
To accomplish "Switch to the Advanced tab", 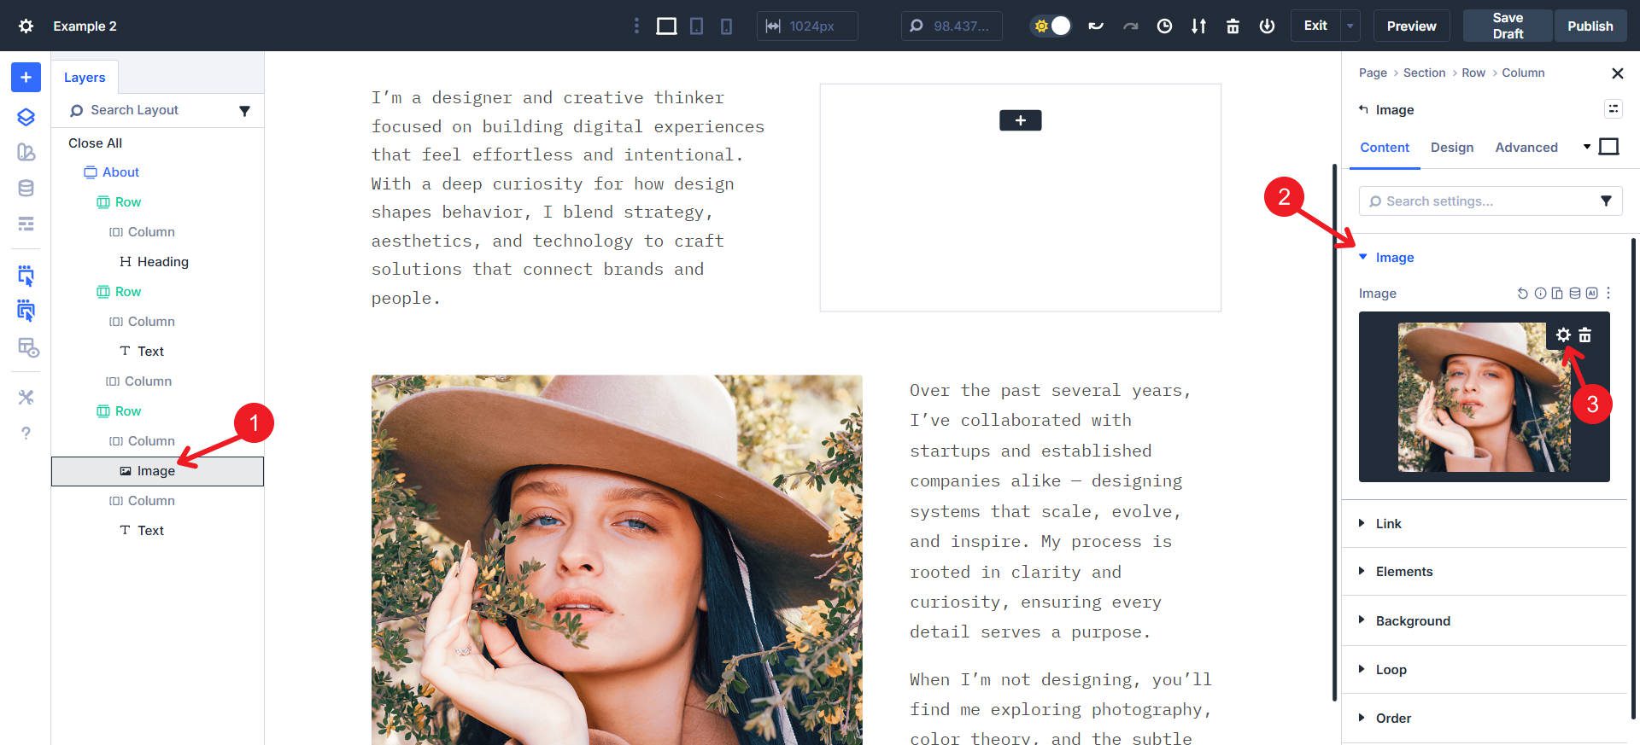I will 1526,148.
